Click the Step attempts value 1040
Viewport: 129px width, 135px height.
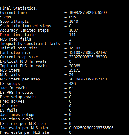pos(73,22)
